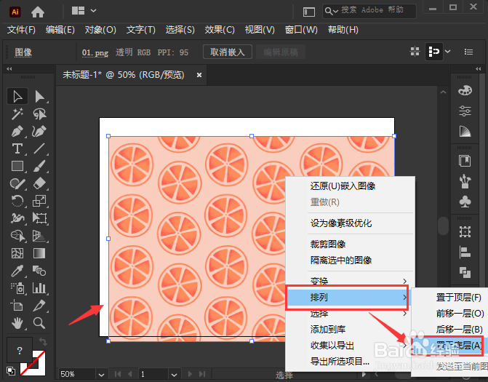The height and width of the screenshot is (382, 488).
Task: Select the Shape Builder tool
Action: tap(17, 236)
